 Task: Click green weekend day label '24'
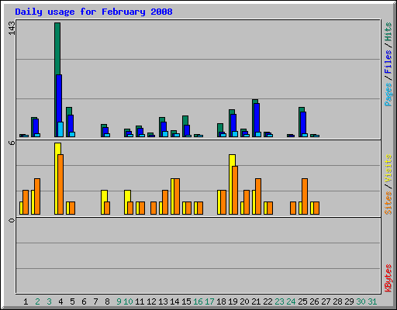click(x=291, y=301)
